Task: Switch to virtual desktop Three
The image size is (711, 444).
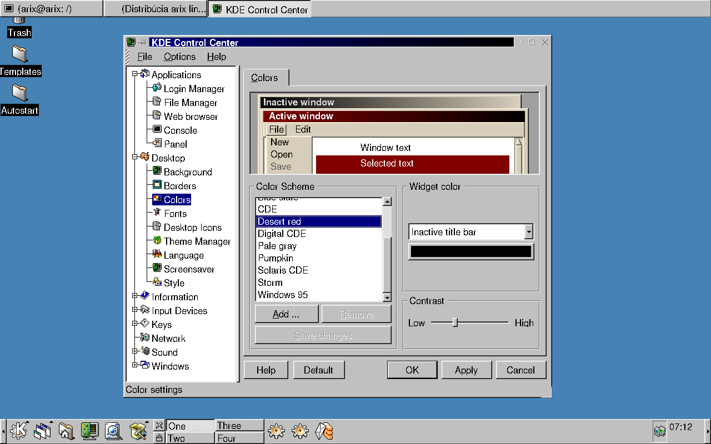Action: point(239,426)
